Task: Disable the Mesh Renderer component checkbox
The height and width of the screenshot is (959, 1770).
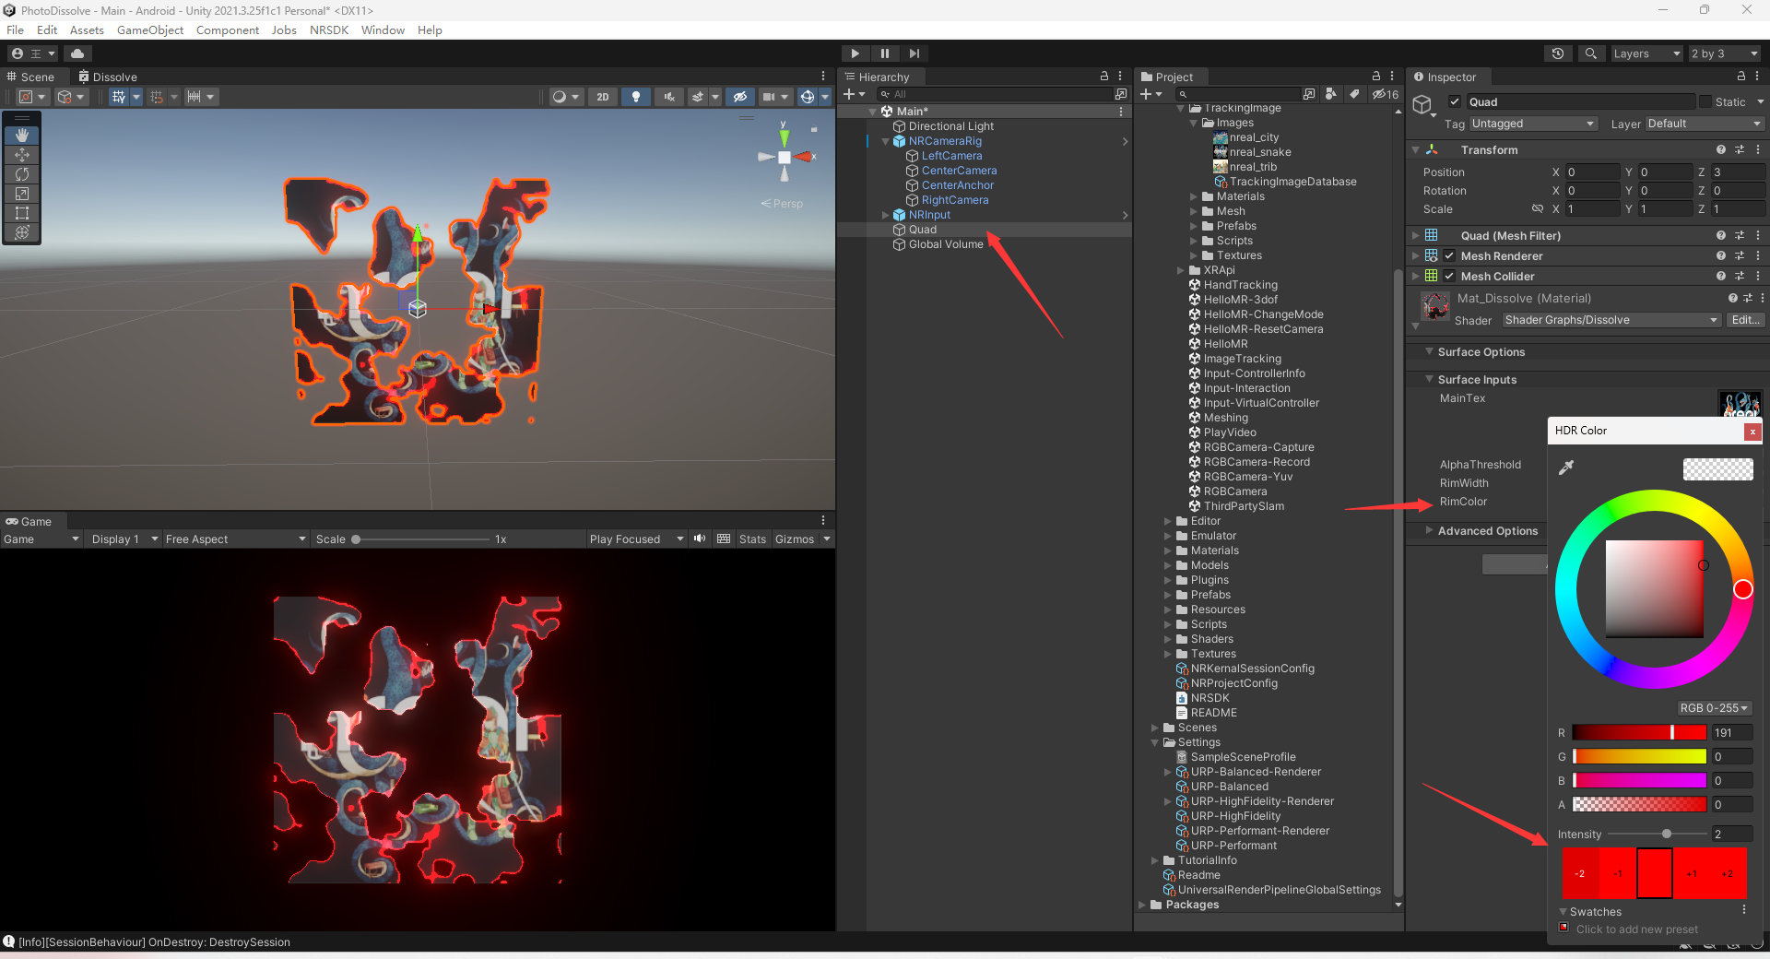Action: pos(1449,256)
